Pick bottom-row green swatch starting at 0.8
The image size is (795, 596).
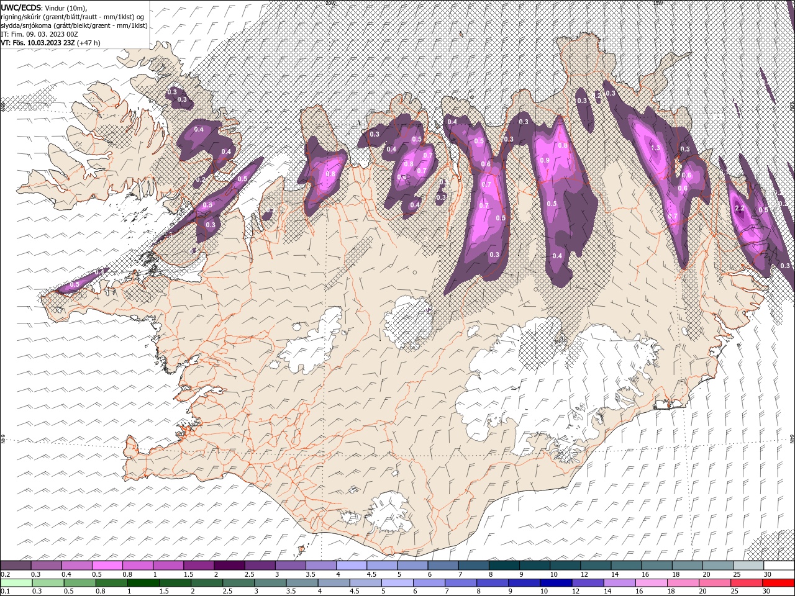111,582
